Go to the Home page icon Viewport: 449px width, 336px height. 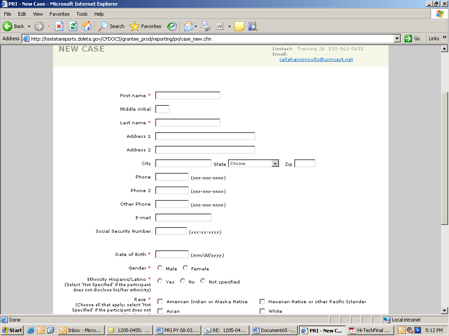point(87,26)
